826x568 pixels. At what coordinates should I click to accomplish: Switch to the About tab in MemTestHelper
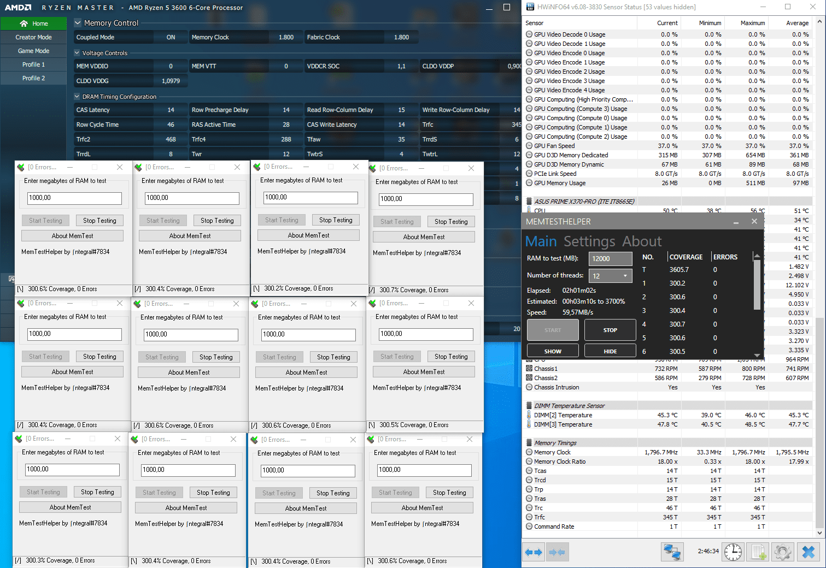[642, 241]
